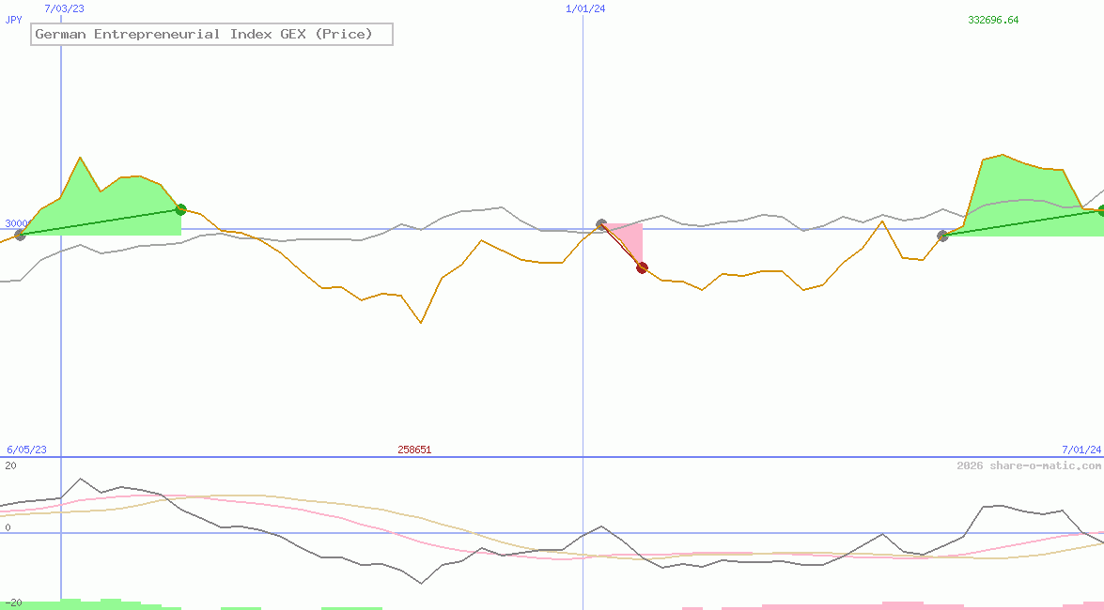Screen dimensions: 1104x610
Task: Click the green exit marker of first trade
Action: click(x=181, y=209)
